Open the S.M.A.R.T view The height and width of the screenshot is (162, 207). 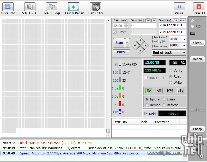[x=29, y=9]
